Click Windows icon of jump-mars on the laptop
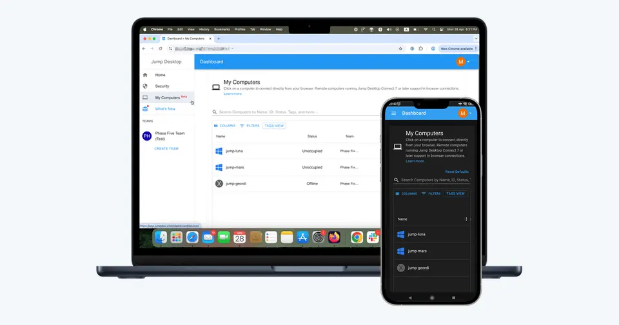 (219, 168)
